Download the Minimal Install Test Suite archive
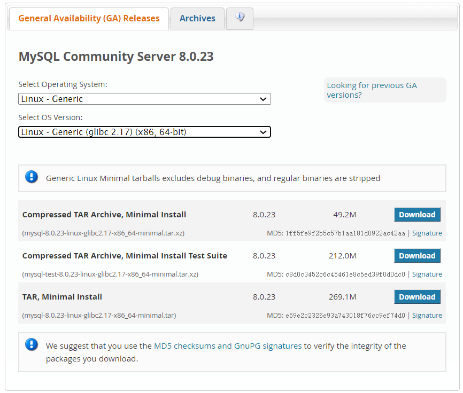Viewport: 463px width, 393px height. click(417, 256)
